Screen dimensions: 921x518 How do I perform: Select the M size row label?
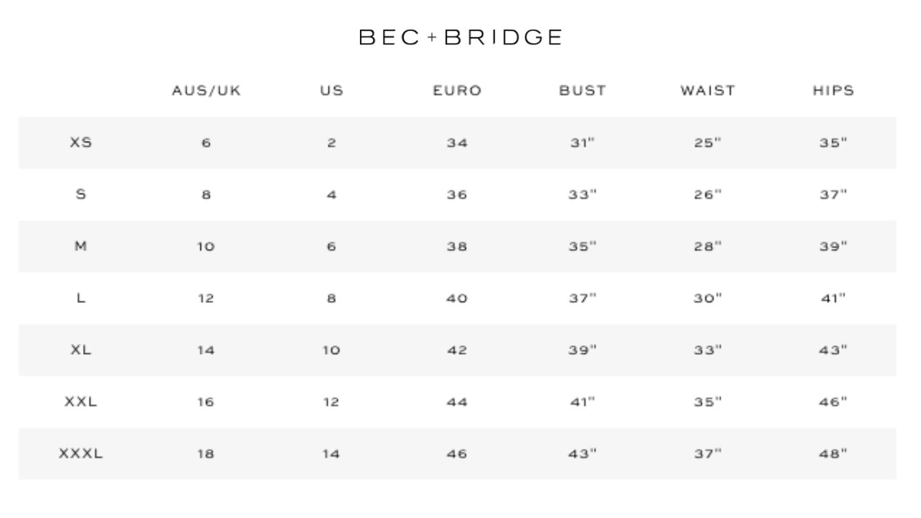click(81, 246)
